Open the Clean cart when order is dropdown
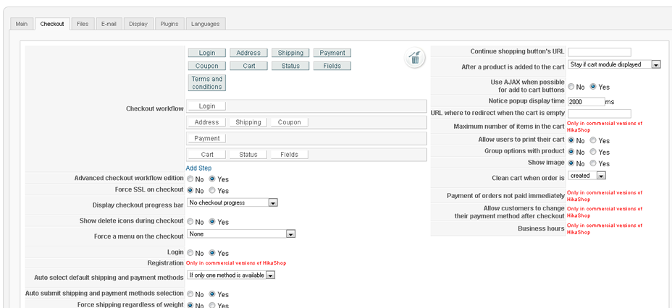 (x=587, y=176)
